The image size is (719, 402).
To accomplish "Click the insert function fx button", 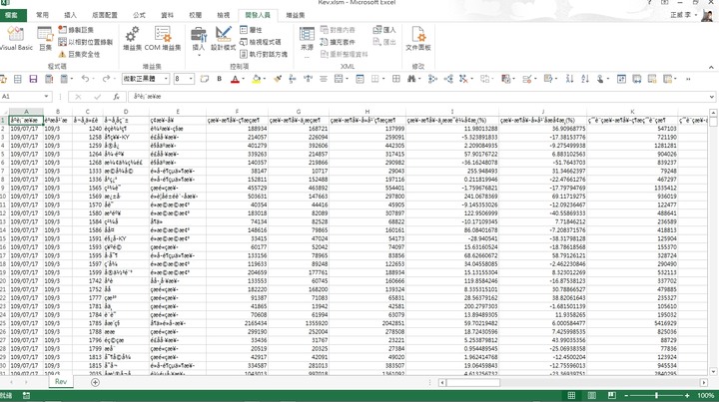I will pos(117,97).
